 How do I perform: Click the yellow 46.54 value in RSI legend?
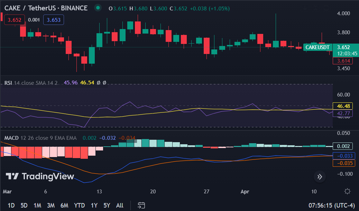[x=87, y=83]
